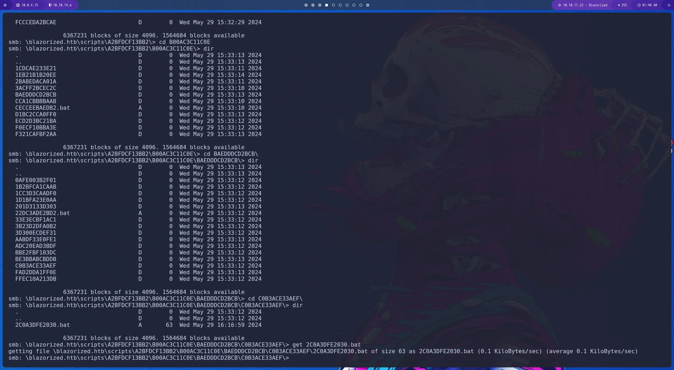Switch to the fifth empty workspace indicator
Viewport: 674px width, 370px height.
click(333, 5)
